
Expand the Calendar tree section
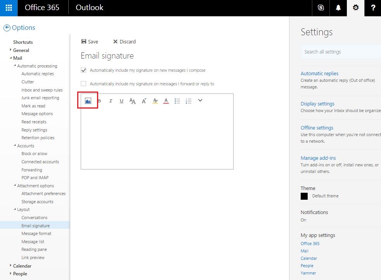(10, 265)
